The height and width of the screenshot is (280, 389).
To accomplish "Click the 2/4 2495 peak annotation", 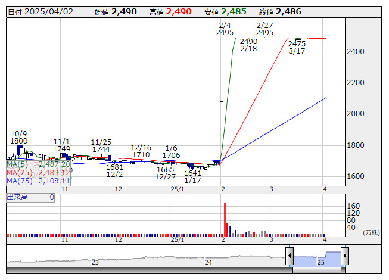I will [225, 29].
